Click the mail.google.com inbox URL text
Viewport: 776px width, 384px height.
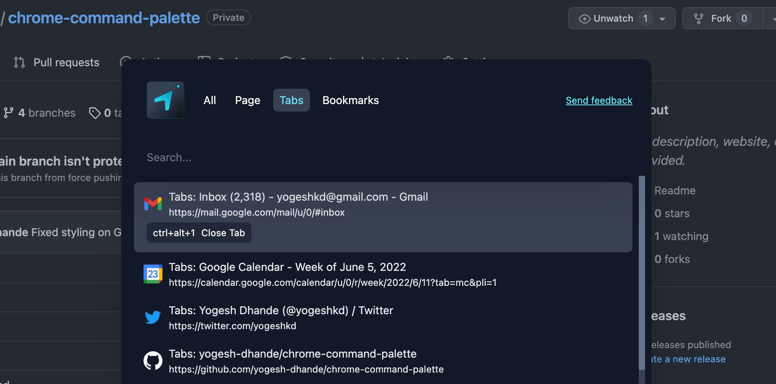point(257,213)
